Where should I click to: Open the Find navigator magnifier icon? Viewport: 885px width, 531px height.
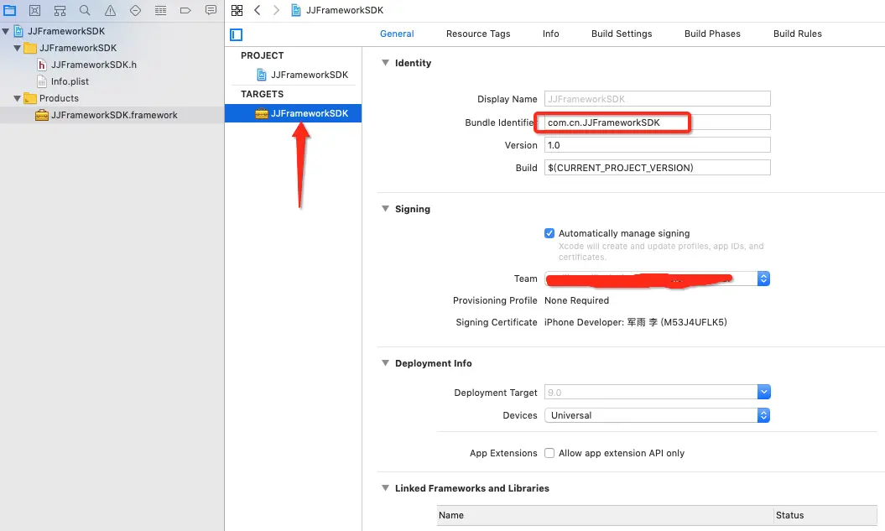(x=85, y=10)
